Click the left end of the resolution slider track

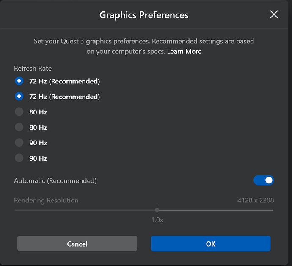click(16, 210)
